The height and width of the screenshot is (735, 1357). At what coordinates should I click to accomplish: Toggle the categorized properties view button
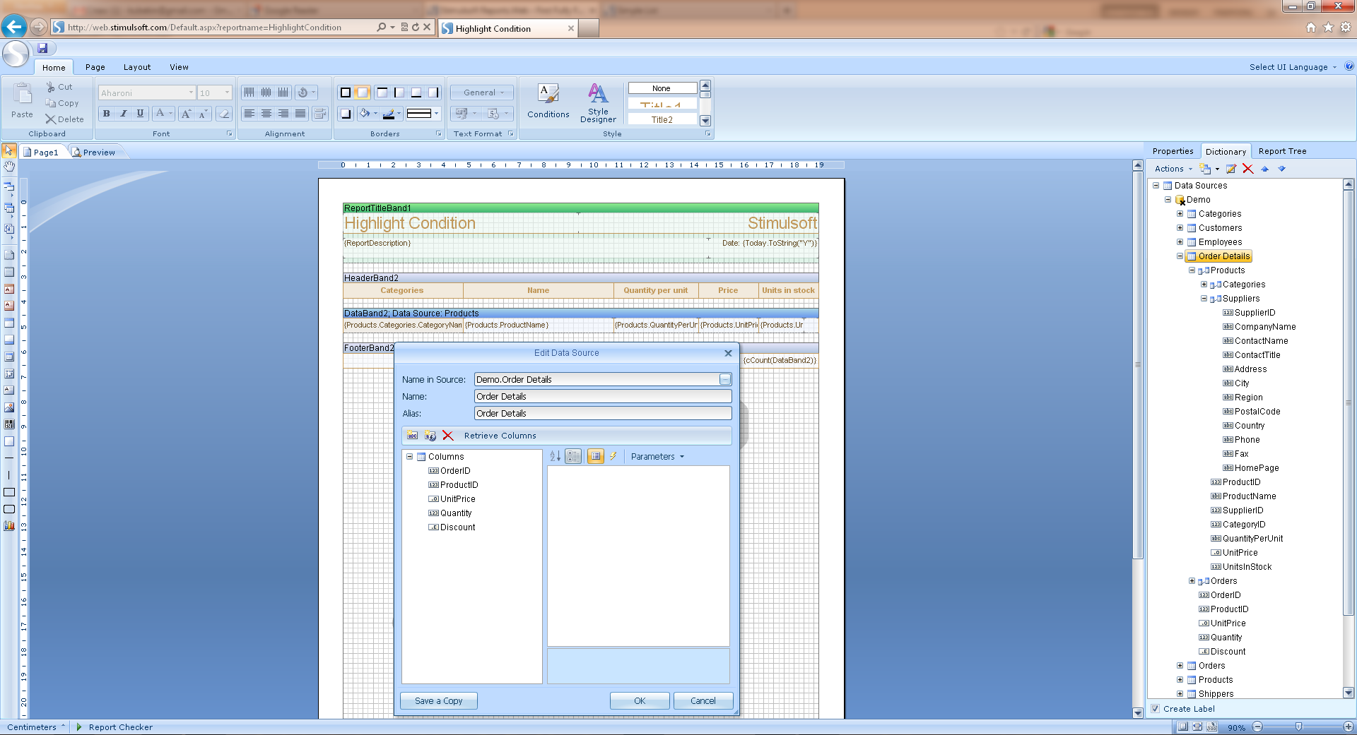click(x=573, y=457)
